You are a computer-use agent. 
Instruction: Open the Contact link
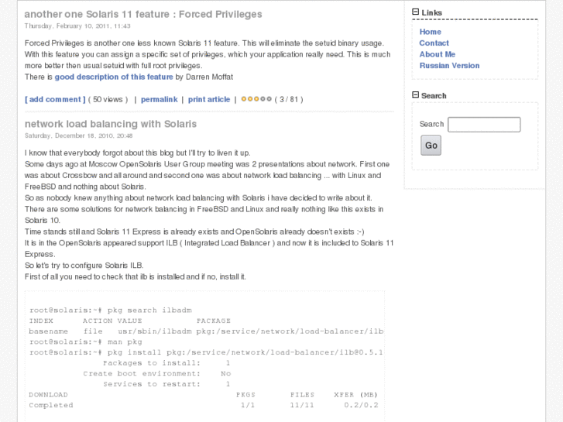[434, 43]
